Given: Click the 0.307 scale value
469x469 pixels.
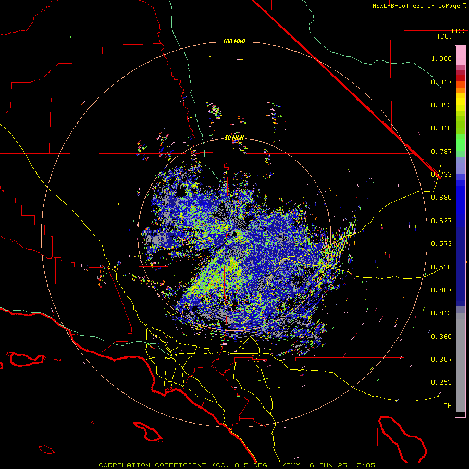Looking at the screenshot, I should (x=441, y=359).
